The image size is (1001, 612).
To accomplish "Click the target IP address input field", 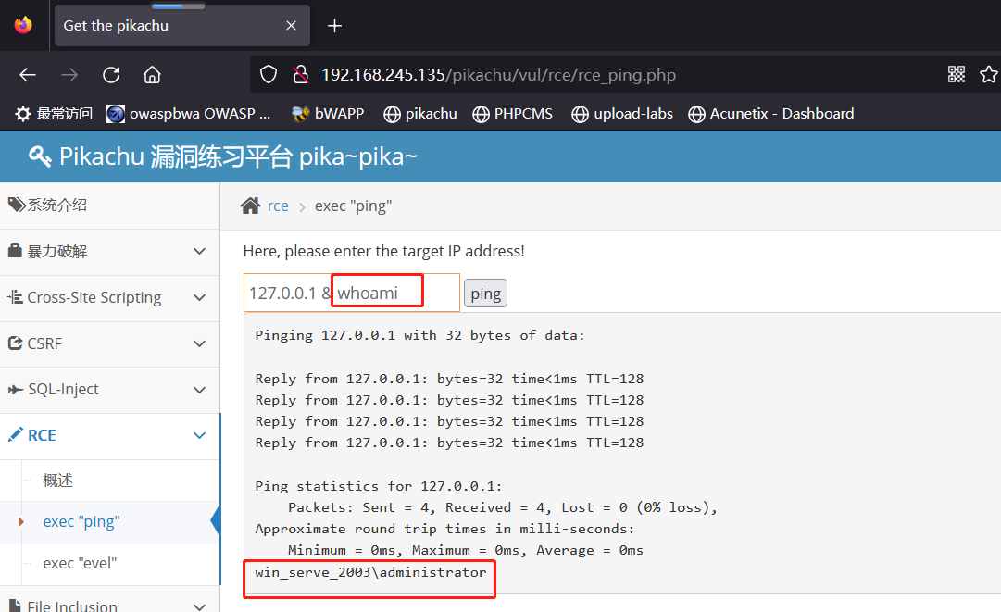I will click(352, 293).
